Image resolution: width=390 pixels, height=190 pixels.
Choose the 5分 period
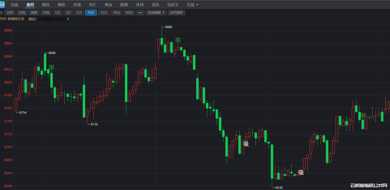point(79,13)
